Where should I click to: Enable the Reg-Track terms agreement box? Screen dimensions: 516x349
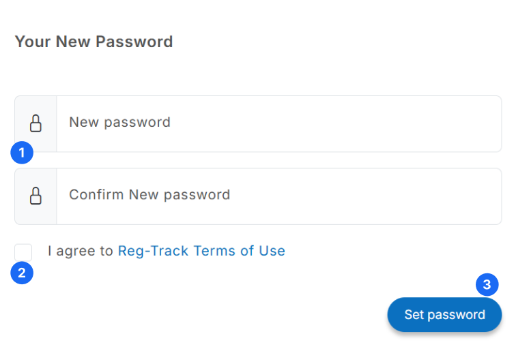(23, 252)
